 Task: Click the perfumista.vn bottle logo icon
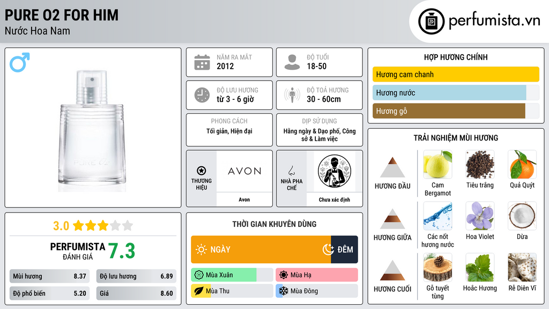tap(431, 21)
